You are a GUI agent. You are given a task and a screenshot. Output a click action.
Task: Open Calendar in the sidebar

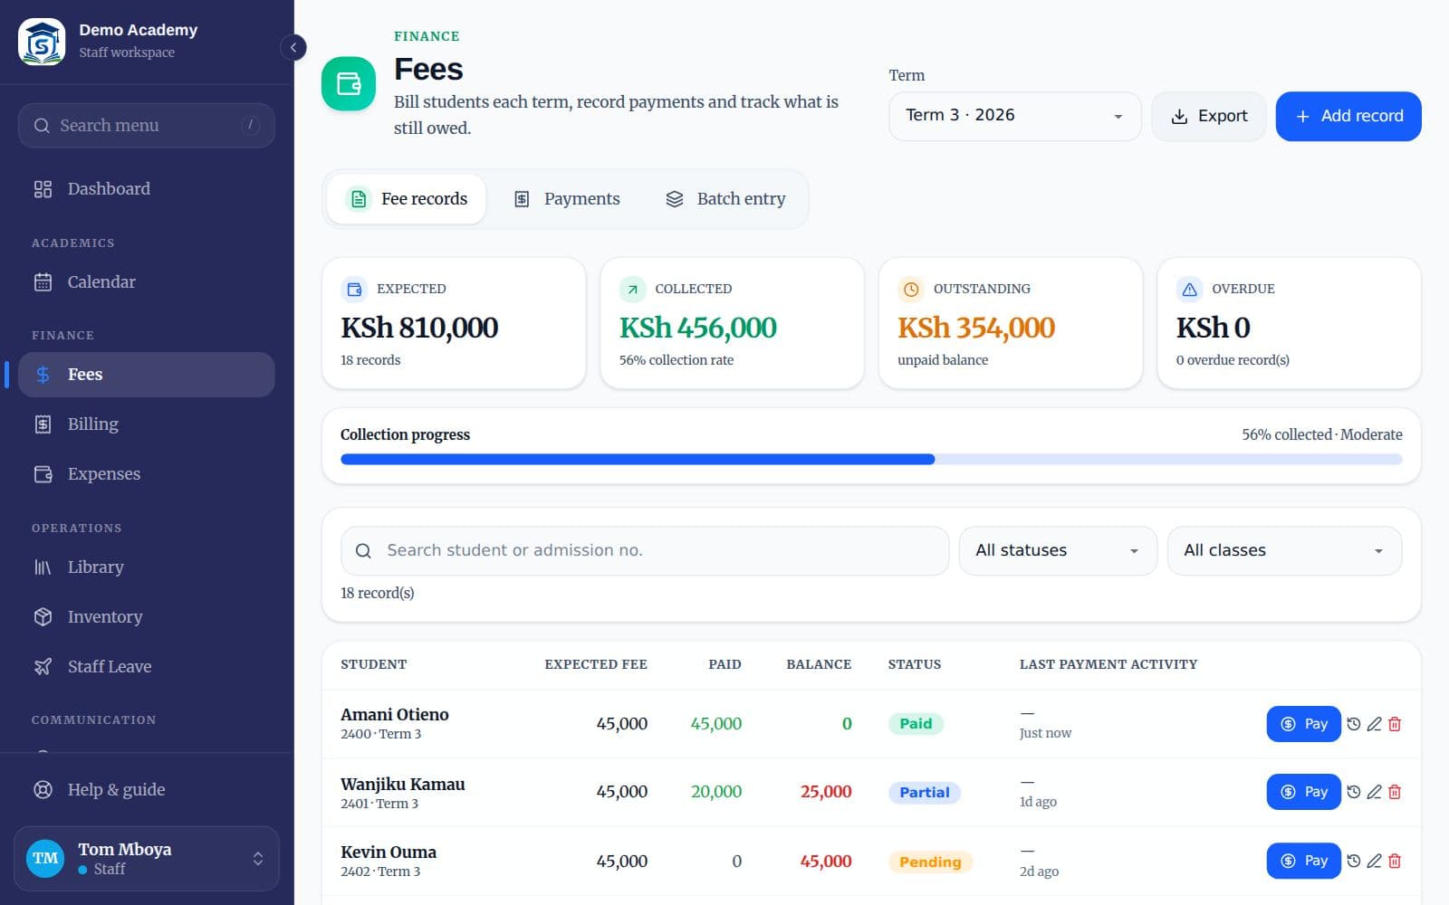click(x=147, y=281)
